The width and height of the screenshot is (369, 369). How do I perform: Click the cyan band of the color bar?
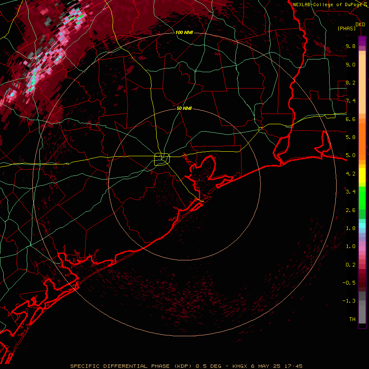362,225
